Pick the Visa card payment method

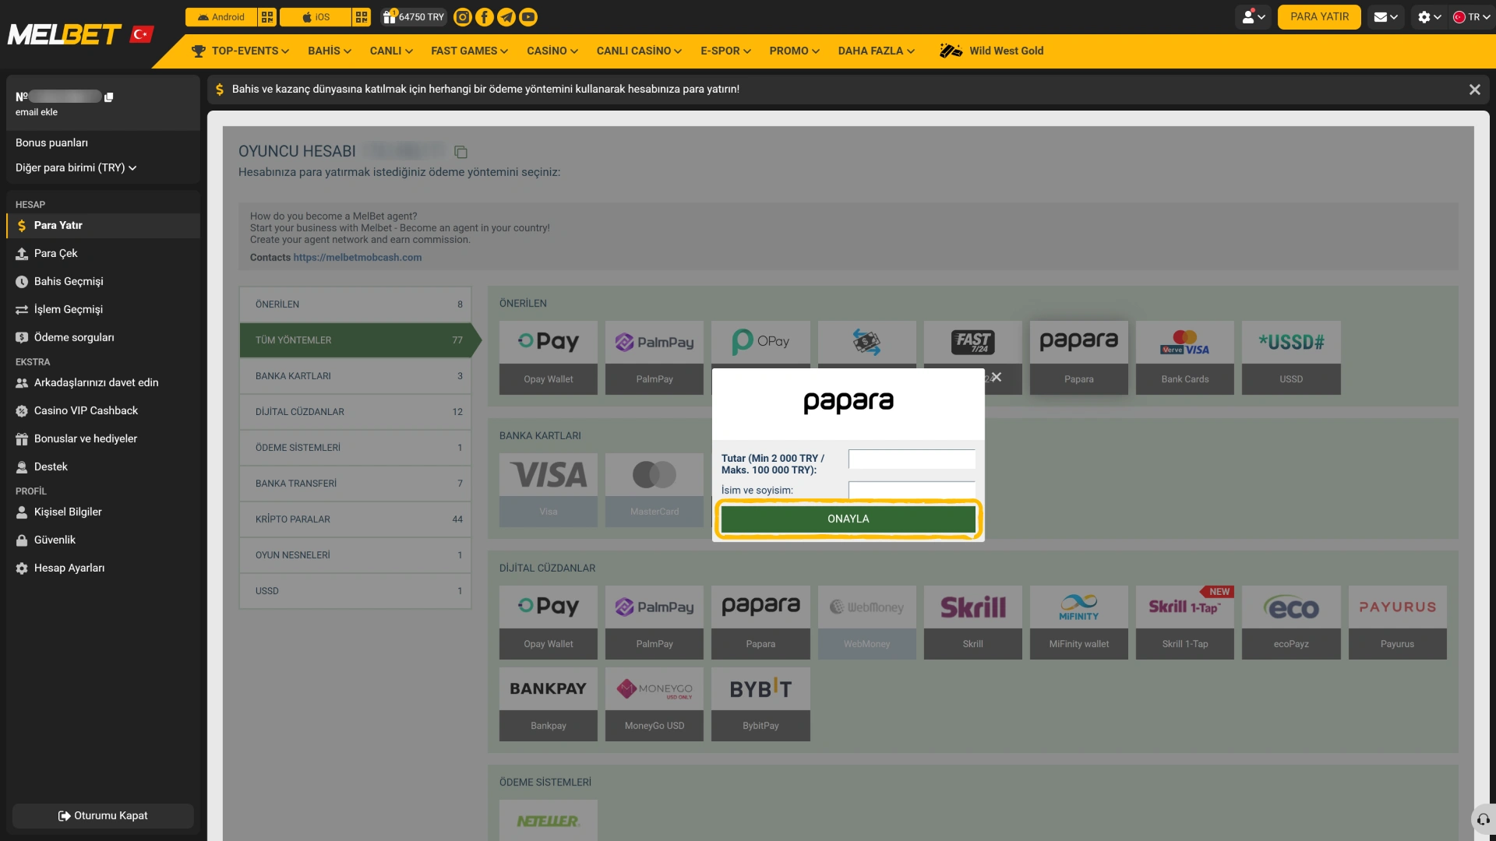pos(549,491)
